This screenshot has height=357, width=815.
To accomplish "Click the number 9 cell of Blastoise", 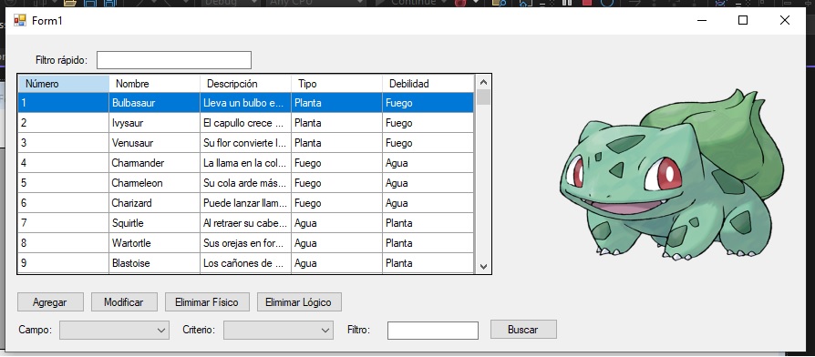I will point(64,263).
